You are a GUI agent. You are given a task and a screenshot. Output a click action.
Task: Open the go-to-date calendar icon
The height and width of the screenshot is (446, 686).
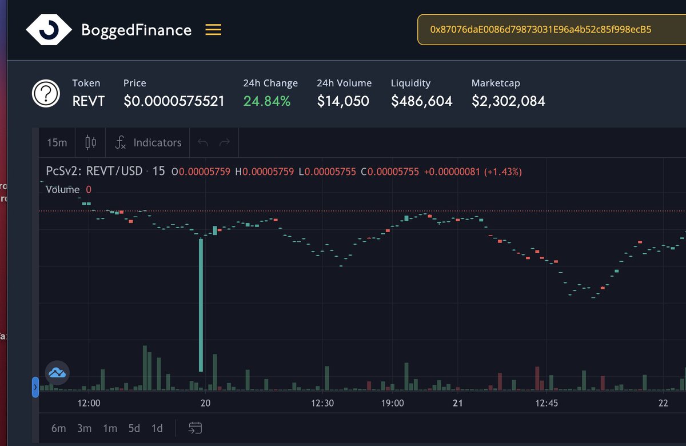[193, 427]
